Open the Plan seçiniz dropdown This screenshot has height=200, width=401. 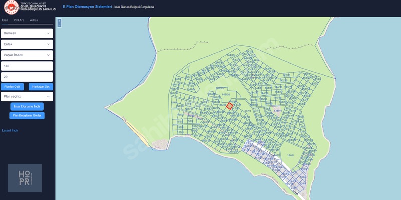pos(27,96)
